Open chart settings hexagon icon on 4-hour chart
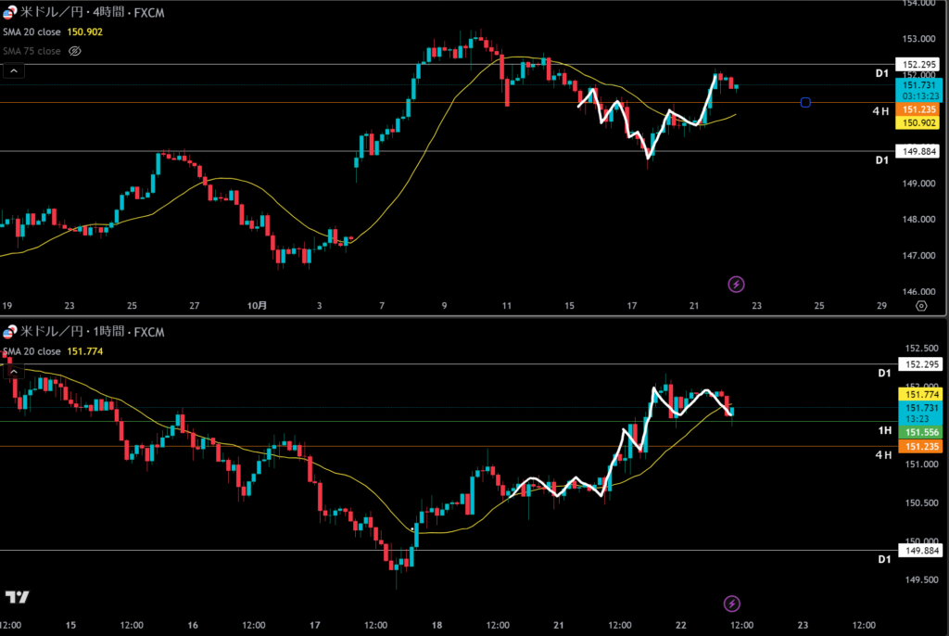 [x=920, y=305]
